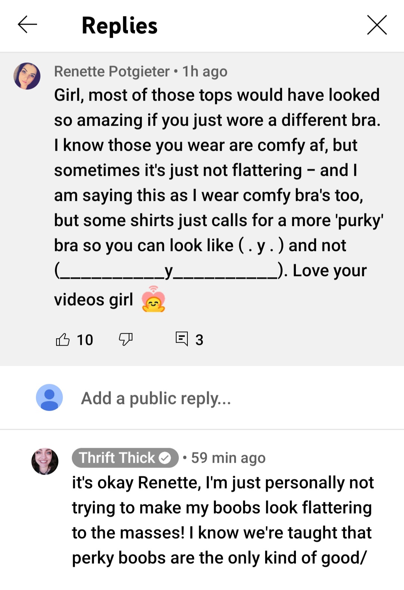The width and height of the screenshot is (404, 590).
Task: Tap the hugging heart emoji in comment
Action: [153, 299]
